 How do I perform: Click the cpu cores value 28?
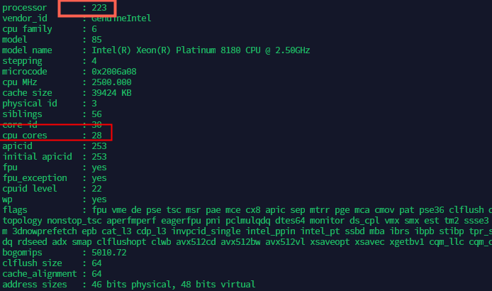(x=96, y=136)
